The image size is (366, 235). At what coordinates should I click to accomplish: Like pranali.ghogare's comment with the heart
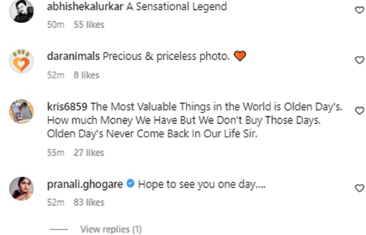coord(360,188)
